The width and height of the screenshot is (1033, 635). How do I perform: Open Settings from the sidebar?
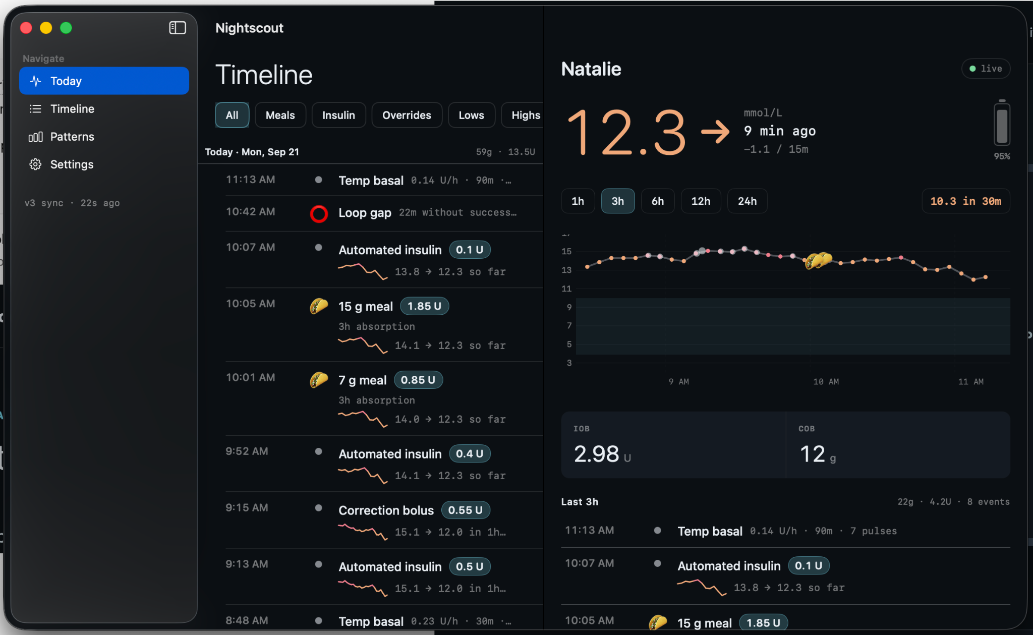click(104, 164)
